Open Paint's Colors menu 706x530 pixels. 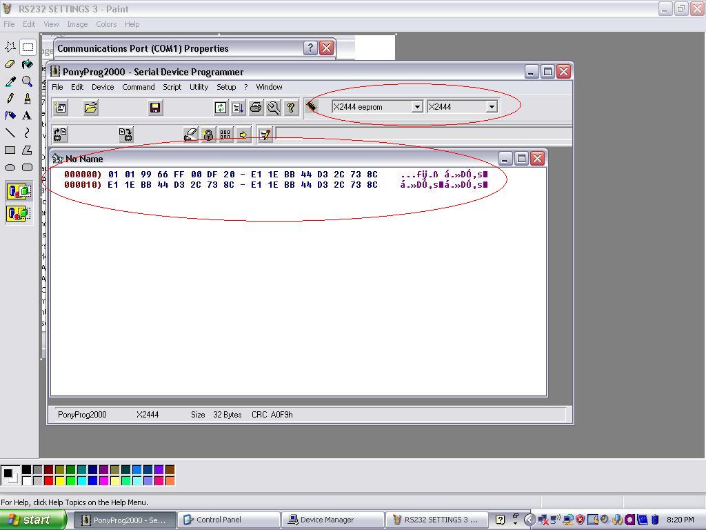coord(106,24)
